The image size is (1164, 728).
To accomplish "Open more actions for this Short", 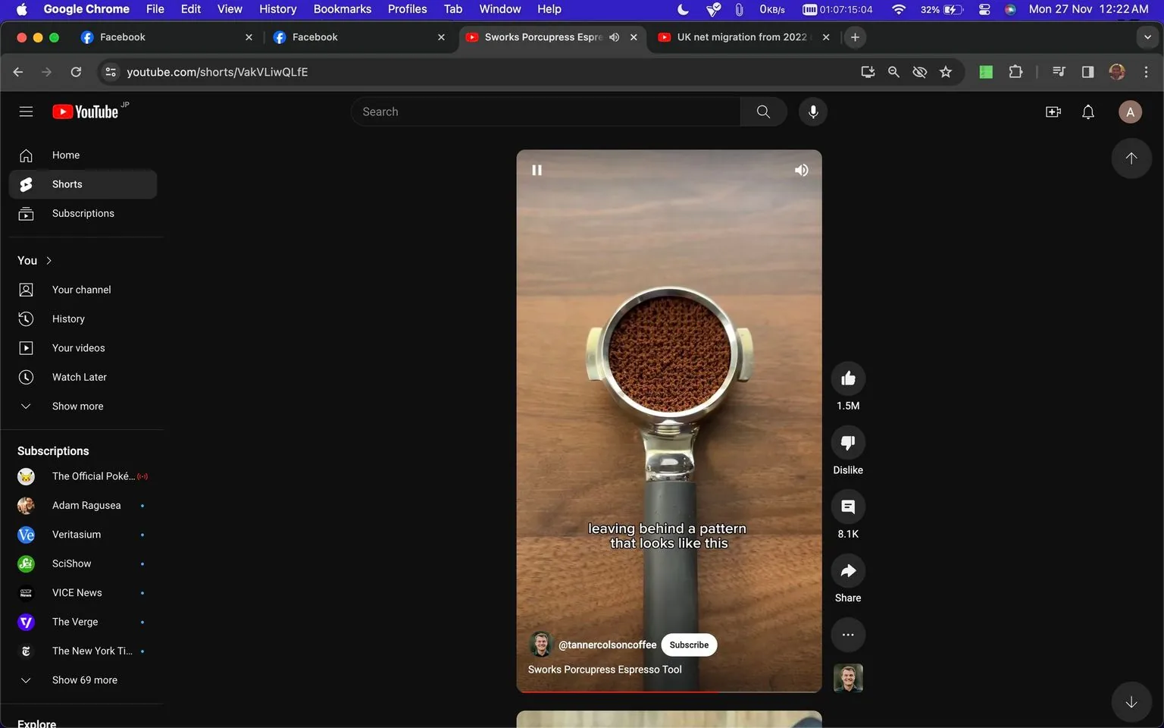I will coord(847,635).
